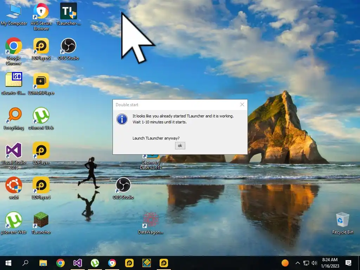Click orange circle tray icon

(x=285, y=263)
